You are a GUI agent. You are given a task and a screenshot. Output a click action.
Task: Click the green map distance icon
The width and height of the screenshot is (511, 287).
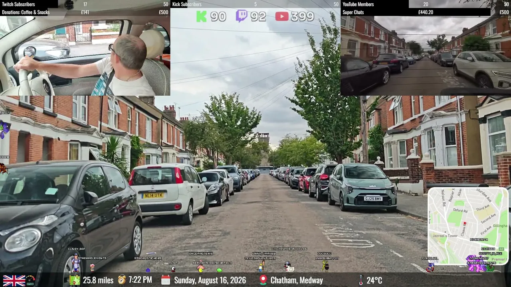(x=75, y=280)
